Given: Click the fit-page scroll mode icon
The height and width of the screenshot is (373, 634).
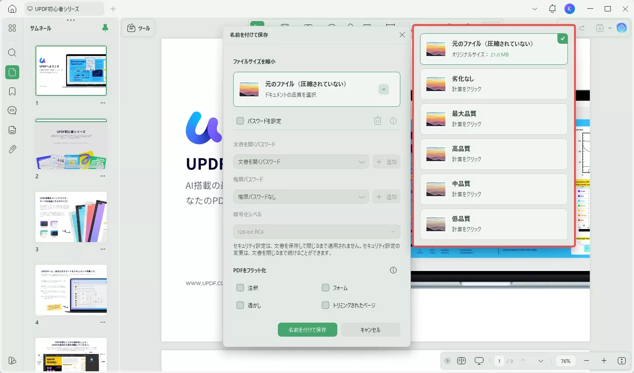Looking at the screenshot, I should tap(622, 361).
